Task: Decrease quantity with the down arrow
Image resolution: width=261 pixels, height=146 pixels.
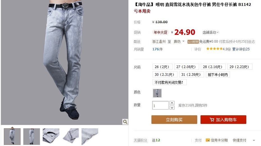Action: 172,108
